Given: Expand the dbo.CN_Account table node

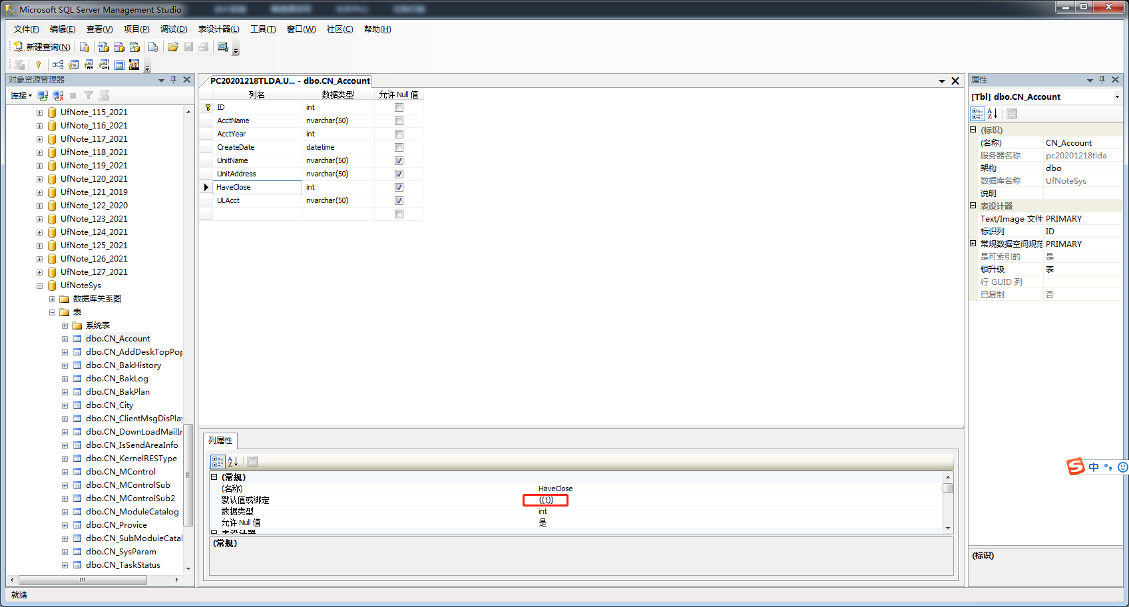Looking at the screenshot, I should [65, 339].
